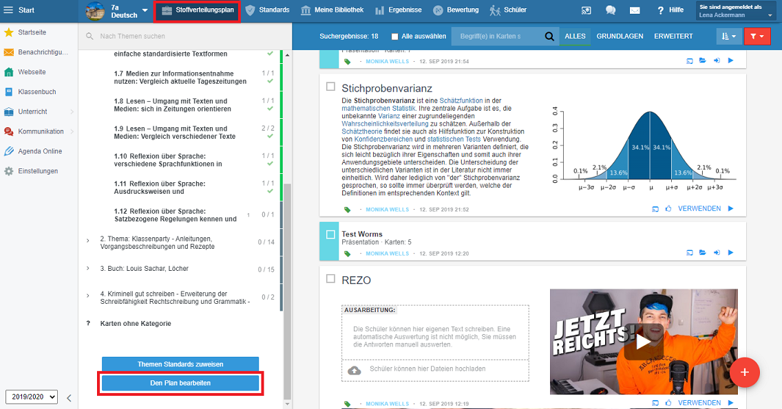Open Einstellungen gear icon
The image size is (782, 409).
(x=8, y=171)
